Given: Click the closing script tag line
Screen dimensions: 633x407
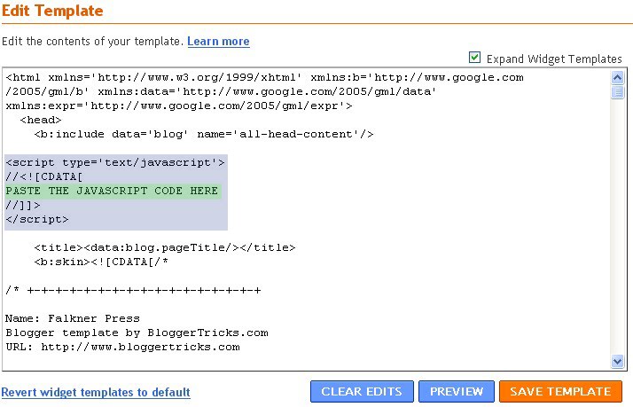Looking at the screenshot, I should 37,219.
